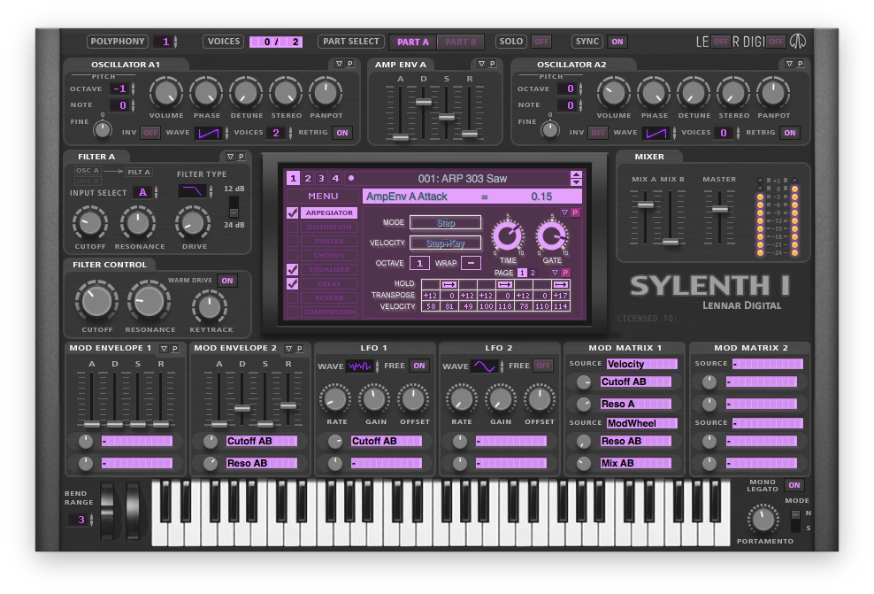874x594 pixels.
Task: Toggle Warm Drive ON switch
Action: (x=227, y=281)
